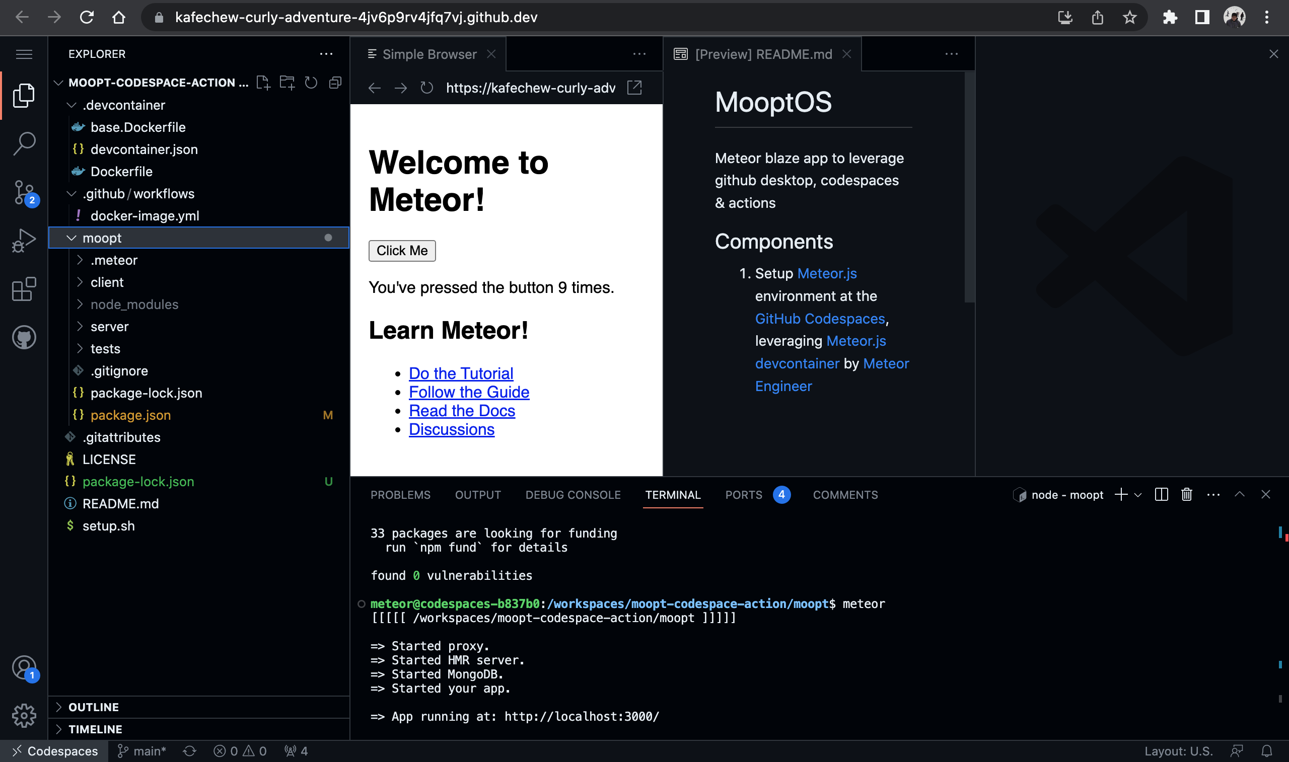This screenshot has height=762, width=1289.
Task: Open the GitHub panel in activity bar
Action: pyautogui.click(x=24, y=337)
